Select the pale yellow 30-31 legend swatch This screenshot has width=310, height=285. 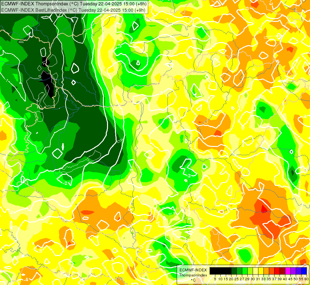tap(256, 271)
